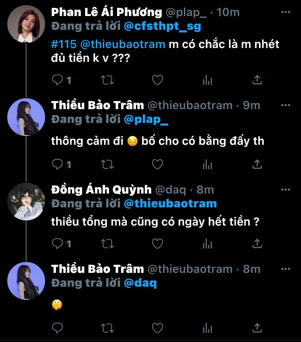The height and width of the screenshot is (342, 301).
Task: View analytics of Phan Lê Ái Phương's tweet
Action: pyautogui.click(x=207, y=80)
